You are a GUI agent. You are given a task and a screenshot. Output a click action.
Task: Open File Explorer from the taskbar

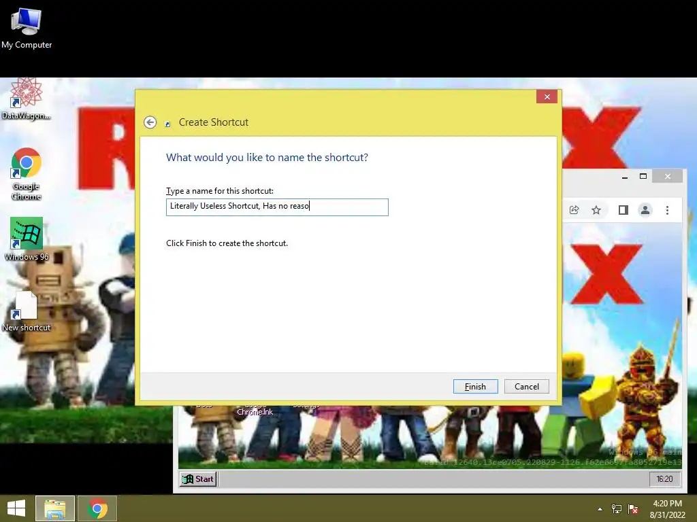pos(55,508)
